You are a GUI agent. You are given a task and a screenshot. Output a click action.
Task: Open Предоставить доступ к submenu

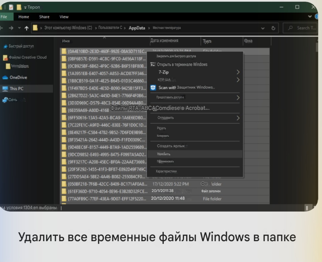195,97
